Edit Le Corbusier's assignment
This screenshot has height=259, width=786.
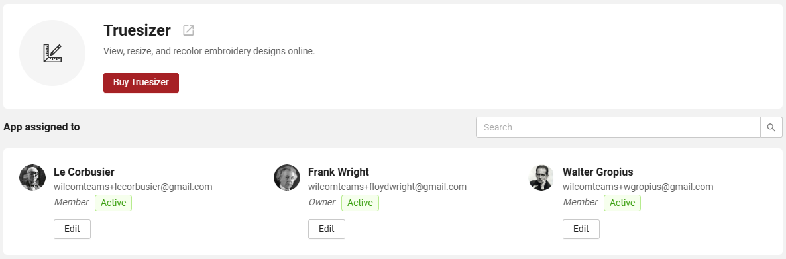tap(72, 229)
